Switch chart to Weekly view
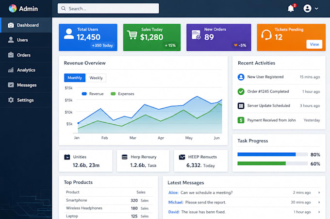 coord(96,78)
